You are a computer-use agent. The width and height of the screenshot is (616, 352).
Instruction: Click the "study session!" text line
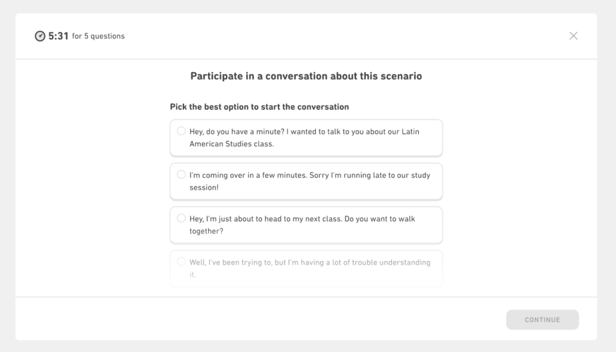point(204,187)
